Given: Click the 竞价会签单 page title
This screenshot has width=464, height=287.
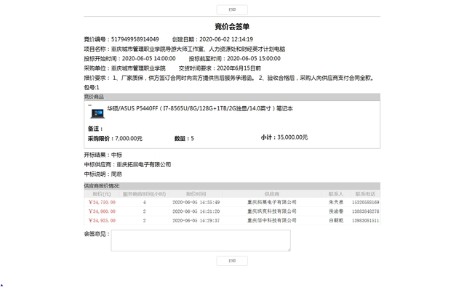Looking at the screenshot, I should click(232, 27).
